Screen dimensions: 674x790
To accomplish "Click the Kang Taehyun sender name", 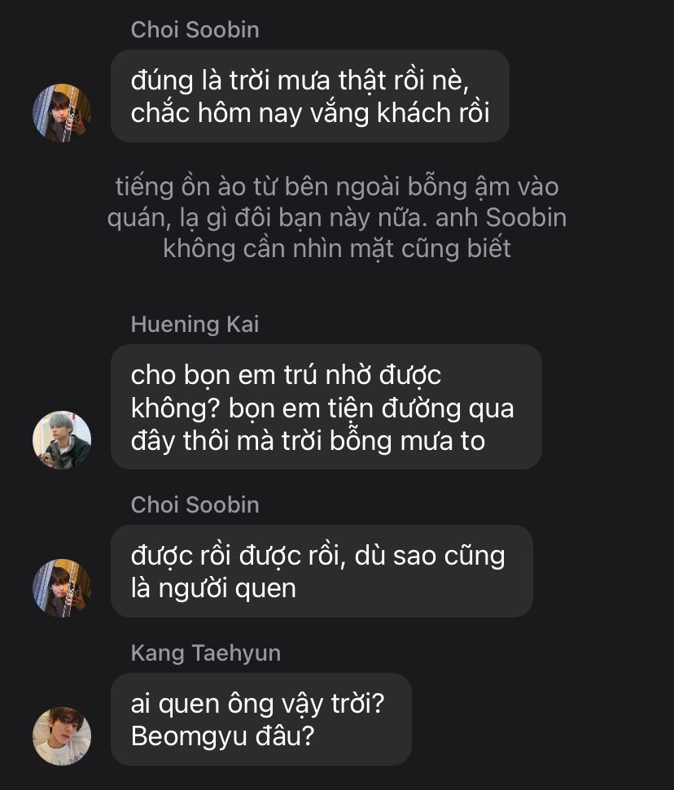I will [205, 653].
